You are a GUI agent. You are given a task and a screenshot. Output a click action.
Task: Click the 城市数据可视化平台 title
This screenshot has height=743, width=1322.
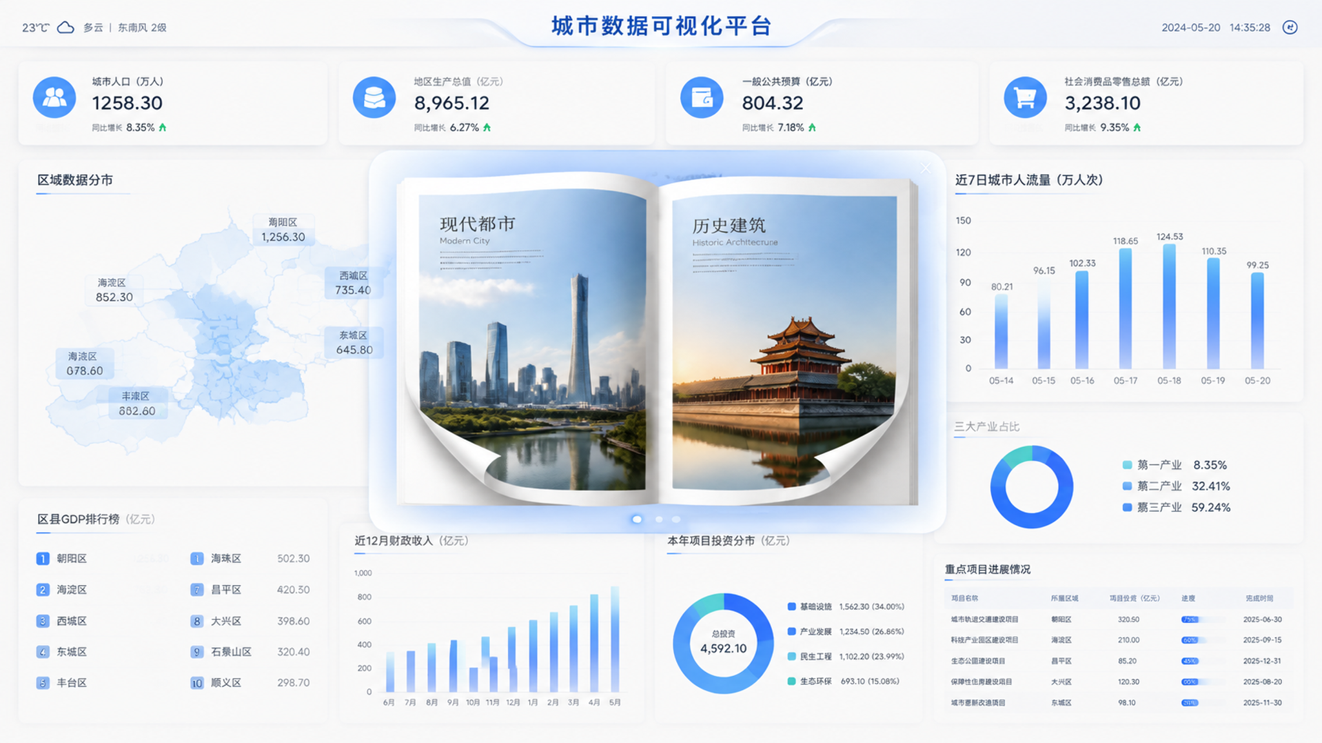point(662,26)
